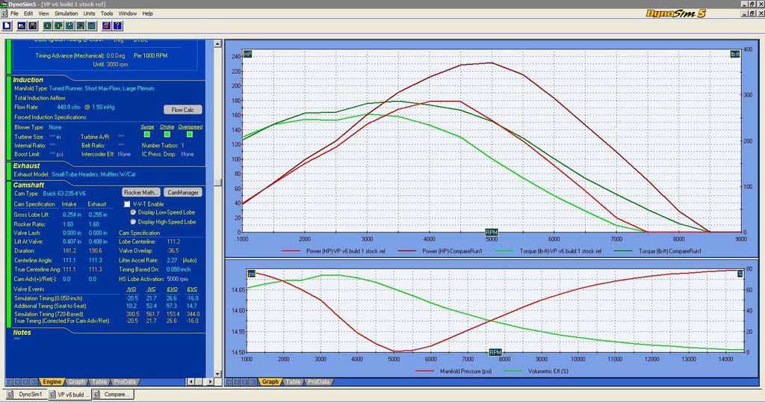Click the Intake Gross Lobe Lift 0.254 value

72,215
